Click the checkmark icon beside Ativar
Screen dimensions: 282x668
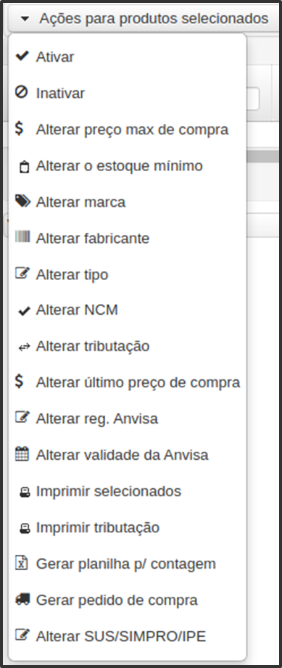coord(22,56)
